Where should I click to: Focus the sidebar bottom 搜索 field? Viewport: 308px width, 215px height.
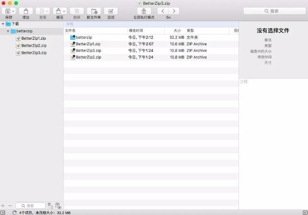pos(31,206)
